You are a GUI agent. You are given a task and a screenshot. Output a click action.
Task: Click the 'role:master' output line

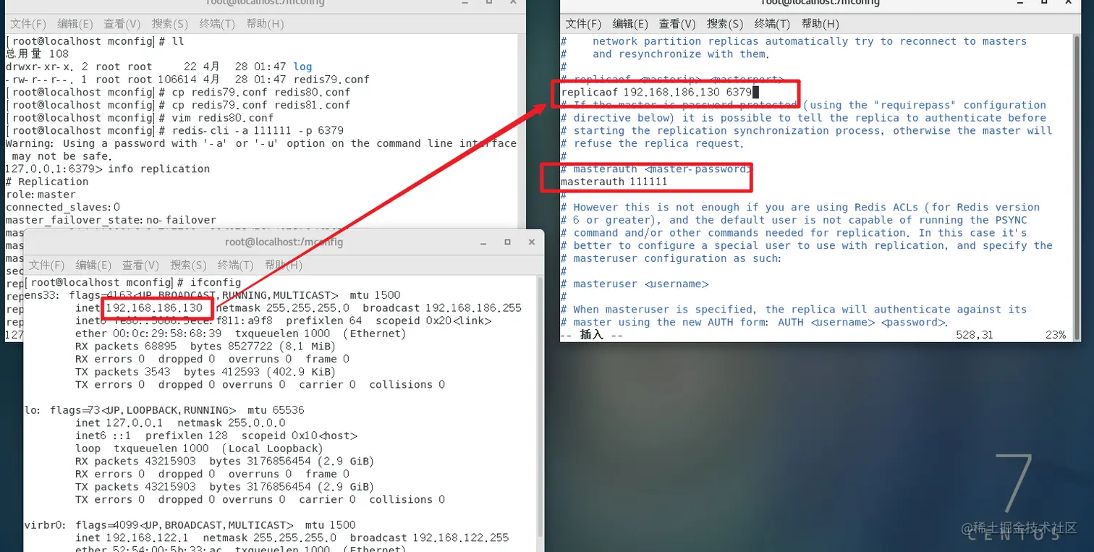tap(41, 195)
